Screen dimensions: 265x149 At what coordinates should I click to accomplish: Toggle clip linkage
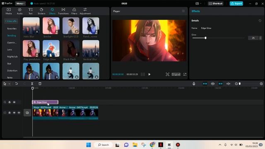coord(221,84)
